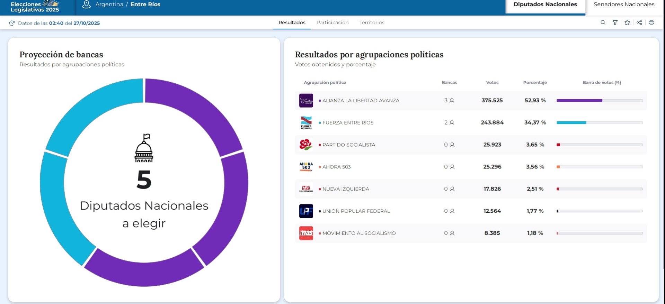
Task: Click the Movimiento al Socialismo logo
Action: pyautogui.click(x=306, y=233)
